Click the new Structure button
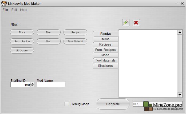186x114 pixels. pos(22,51)
